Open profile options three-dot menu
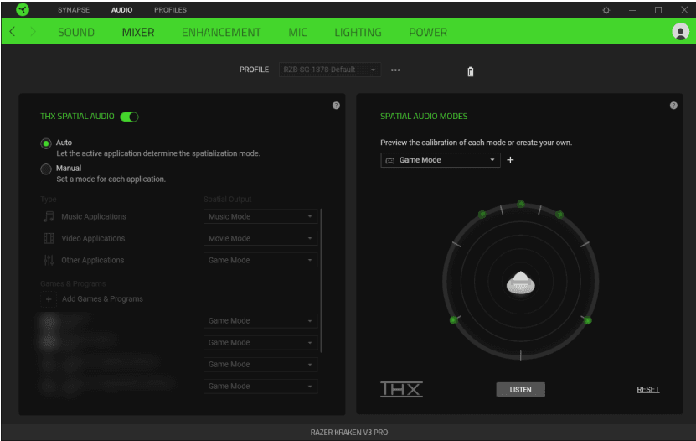 tap(395, 70)
